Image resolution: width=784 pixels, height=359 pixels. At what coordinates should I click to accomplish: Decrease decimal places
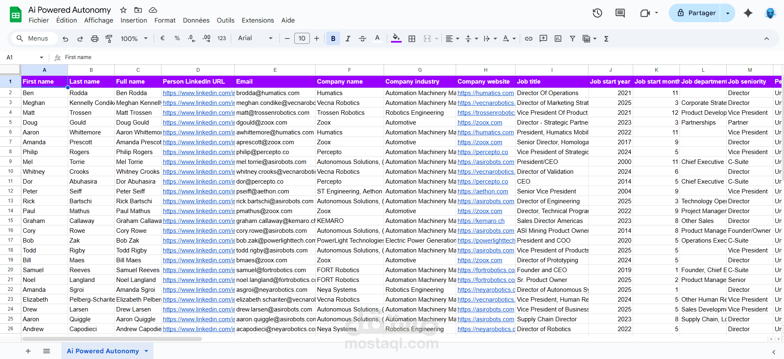tap(191, 38)
